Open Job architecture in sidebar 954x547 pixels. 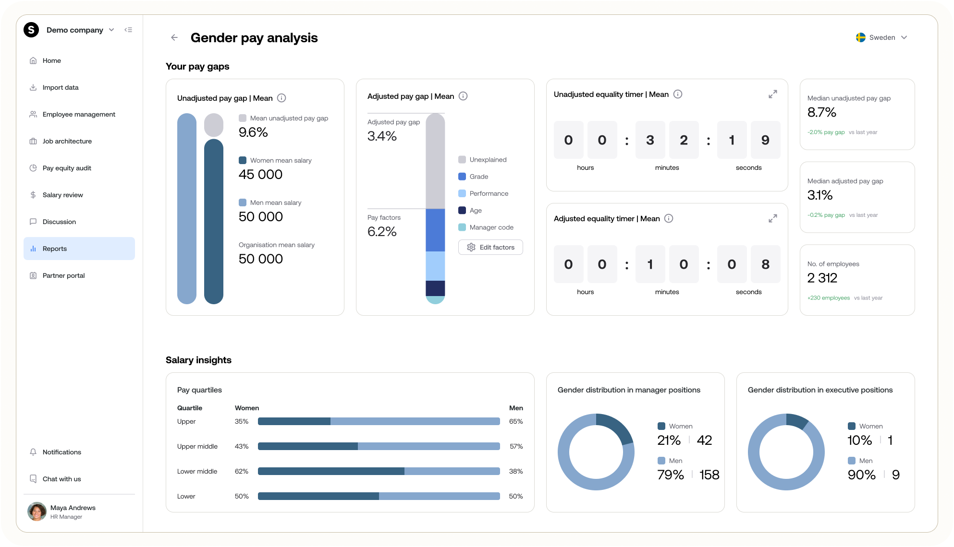point(67,141)
